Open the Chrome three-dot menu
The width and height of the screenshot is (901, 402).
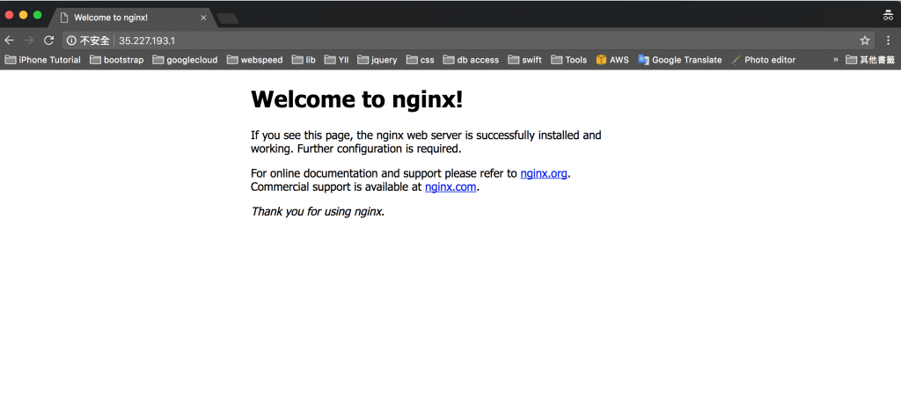(x=888, y=40)
